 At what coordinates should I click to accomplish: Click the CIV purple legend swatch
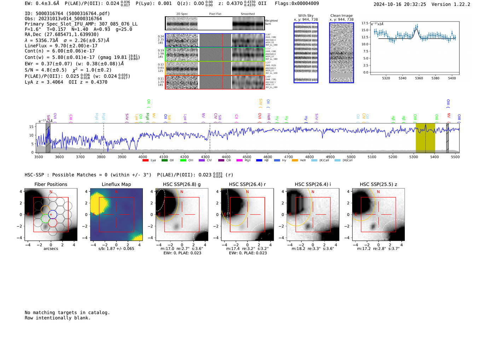pyautogui.click(x=202, y=160)
